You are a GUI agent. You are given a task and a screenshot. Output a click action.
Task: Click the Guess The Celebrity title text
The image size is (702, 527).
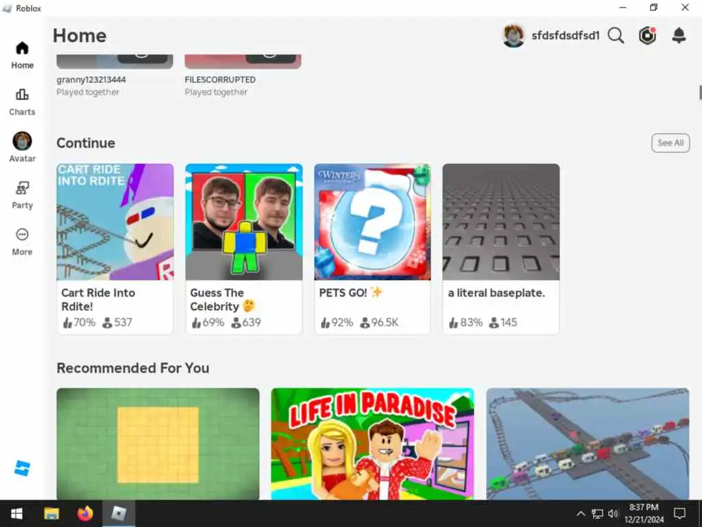223,299
